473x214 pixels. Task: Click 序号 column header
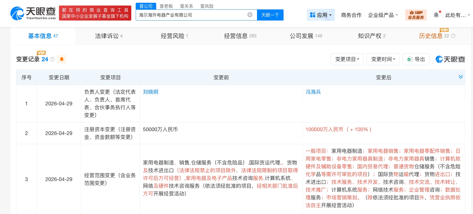click(27, 78)
